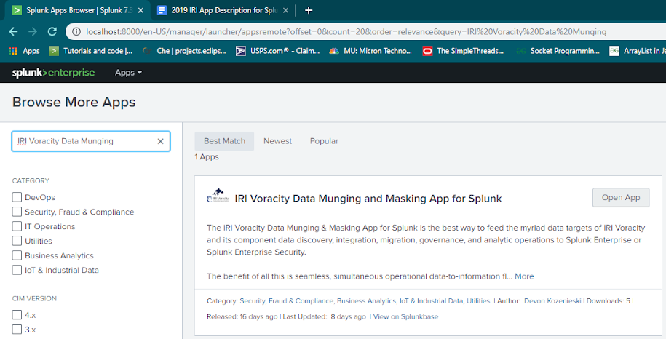Image resolution: width=666 pixels, height=339 pixels.
Task: Switch to the 2019 IRI App Description tab
Action: pyautogui.click(x=223, y=10)
